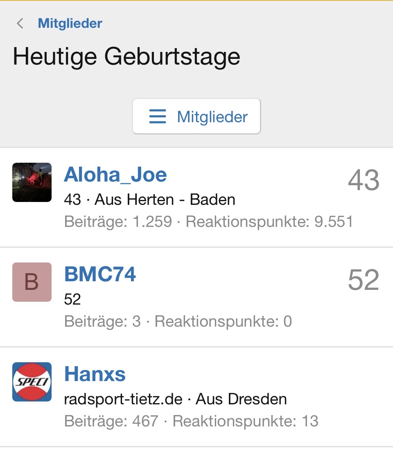Viewport: 393px width, 453px height.
Task: Click Aloha_Joe's Reaktionspunkte value 9.551
Action: click(x=333, y=222)
